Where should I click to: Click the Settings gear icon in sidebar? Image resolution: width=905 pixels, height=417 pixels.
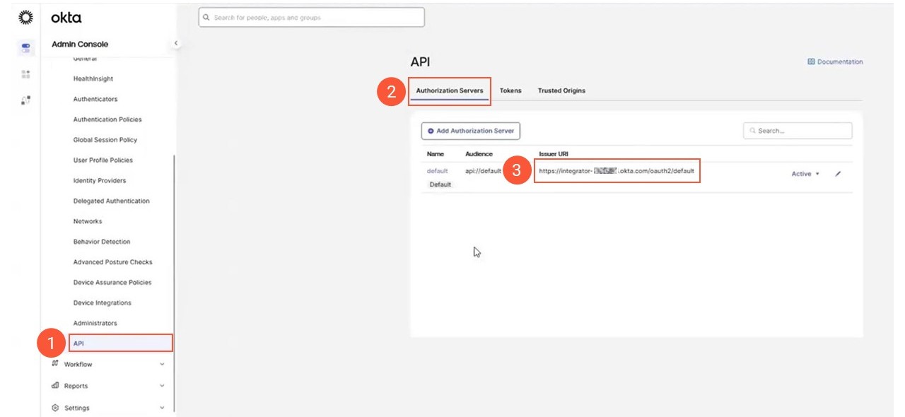pos(55,408)
